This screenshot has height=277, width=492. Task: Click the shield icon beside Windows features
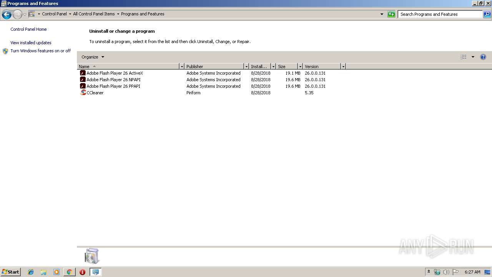[x=5, y=51]
